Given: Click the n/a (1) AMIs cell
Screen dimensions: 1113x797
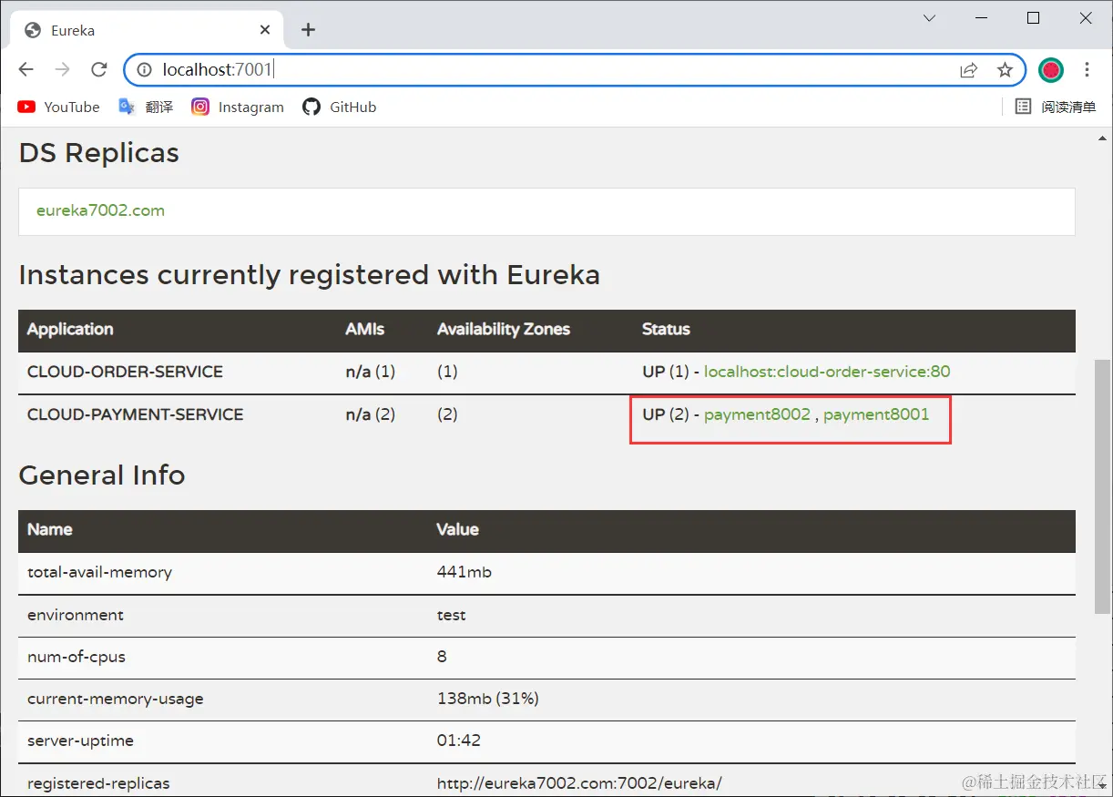Looking at the screenshot, I should click(371, 372).
